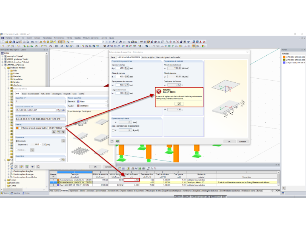This screenshot has width=306, height=230.
Task: Click the slab thickness dp input field
Action: coord(120,68)
